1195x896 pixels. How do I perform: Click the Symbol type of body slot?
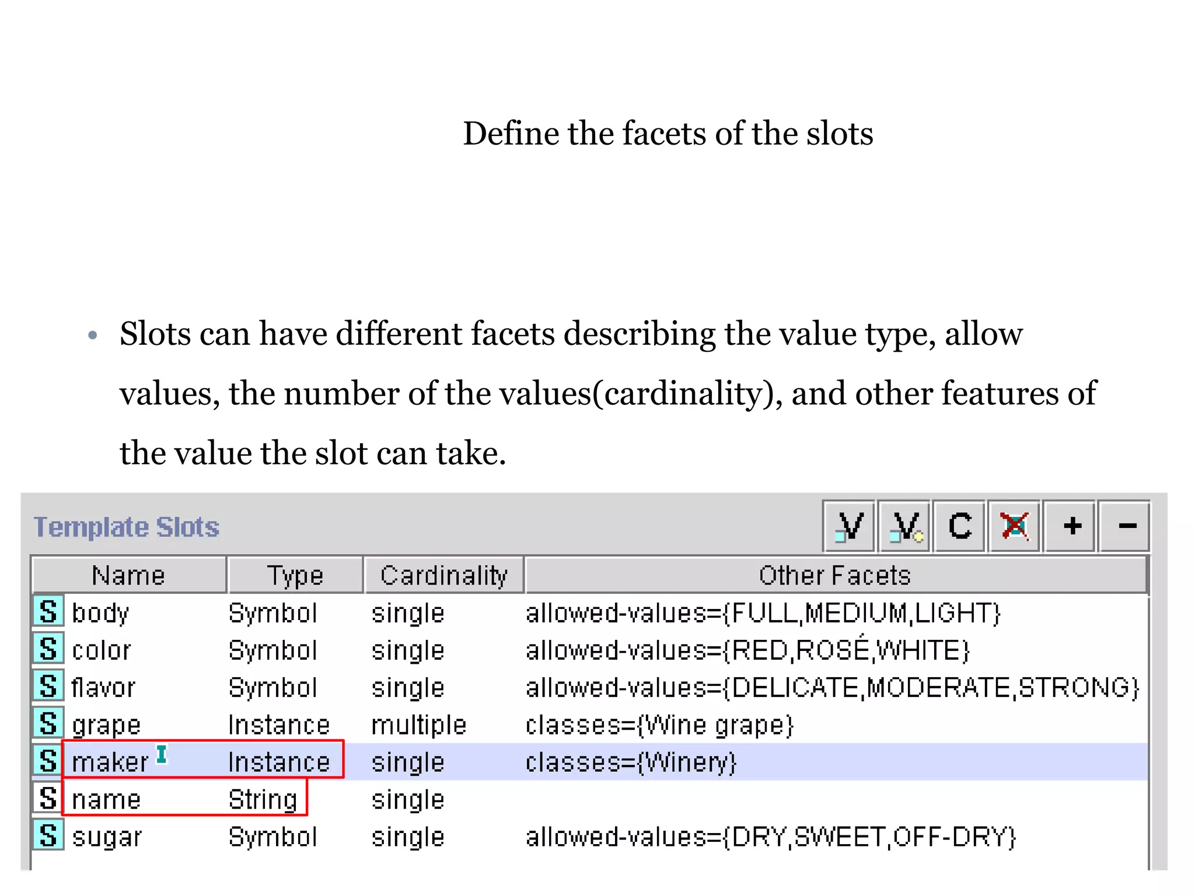(273, 614)
